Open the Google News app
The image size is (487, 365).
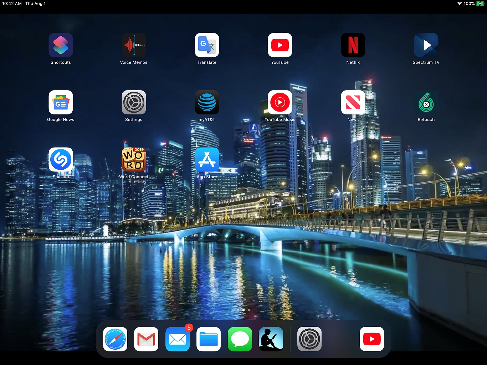pyautogui.click(x=61, y=102)
